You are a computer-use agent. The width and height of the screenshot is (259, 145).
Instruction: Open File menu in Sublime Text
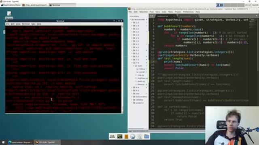click(x=130, y=12)
